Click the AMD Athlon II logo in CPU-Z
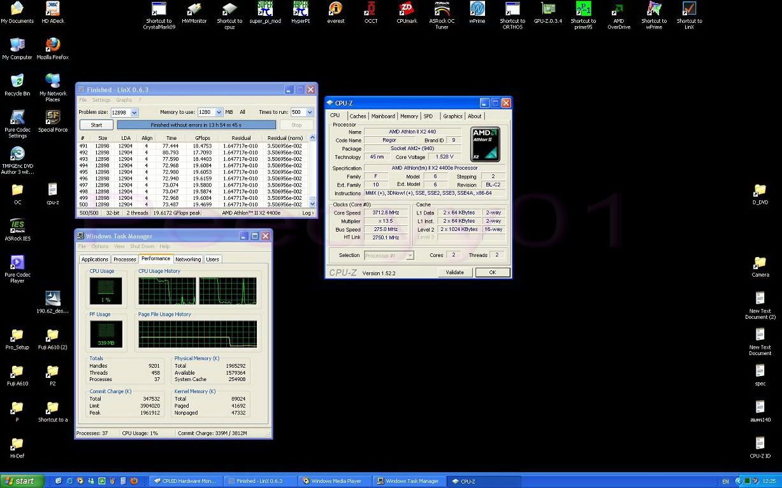This screenshot has width=782, height=488. (485, 144)
